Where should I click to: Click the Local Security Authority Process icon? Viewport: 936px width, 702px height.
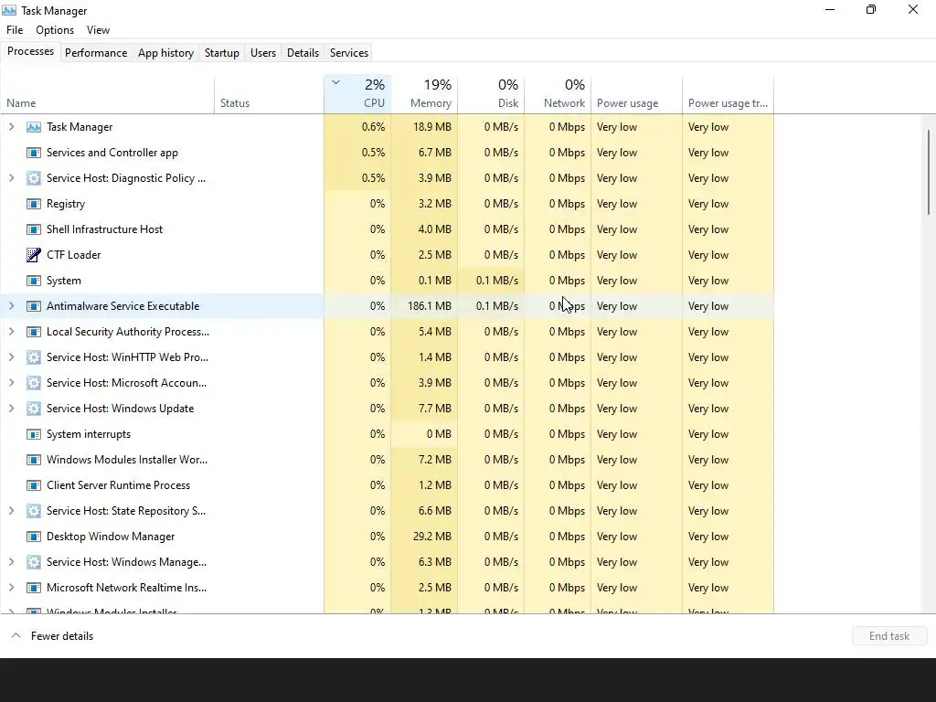[x=34, y=332]
